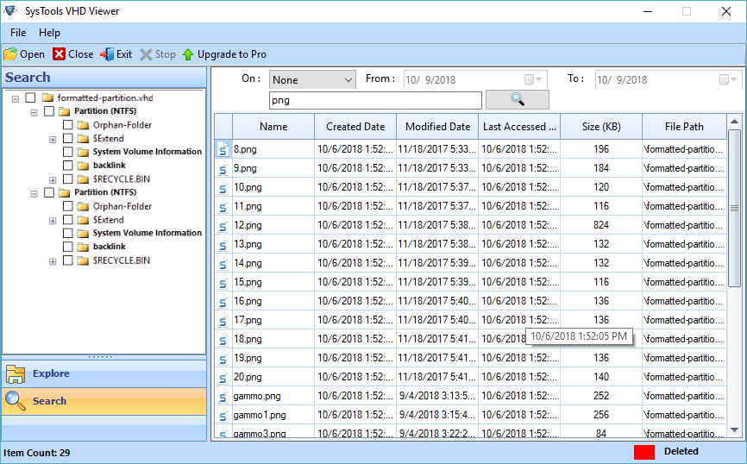Click the magnifying glass search button
Image resolution: width=747 pixels, height=464 pixels.
click(x=517, y=100)
